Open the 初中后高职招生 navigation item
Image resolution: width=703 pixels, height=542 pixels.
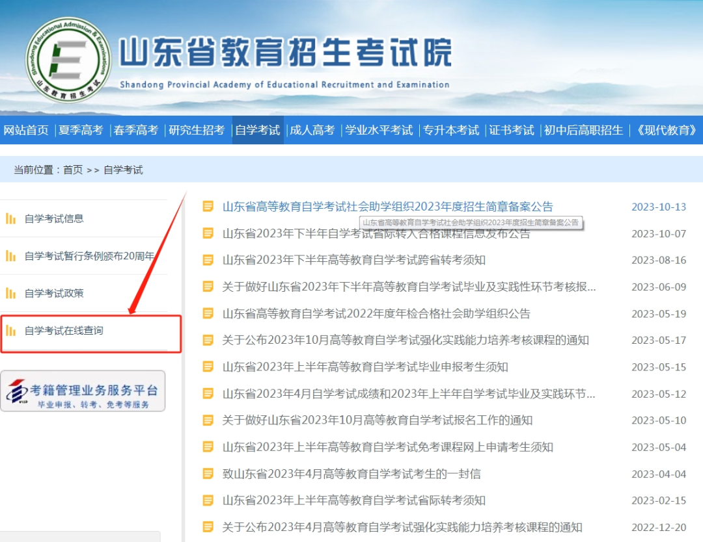(x=583, y=130)
